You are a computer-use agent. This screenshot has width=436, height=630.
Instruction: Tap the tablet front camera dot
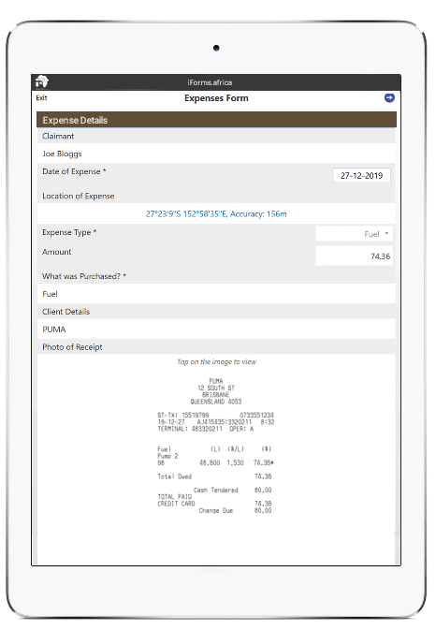[216, 49]
